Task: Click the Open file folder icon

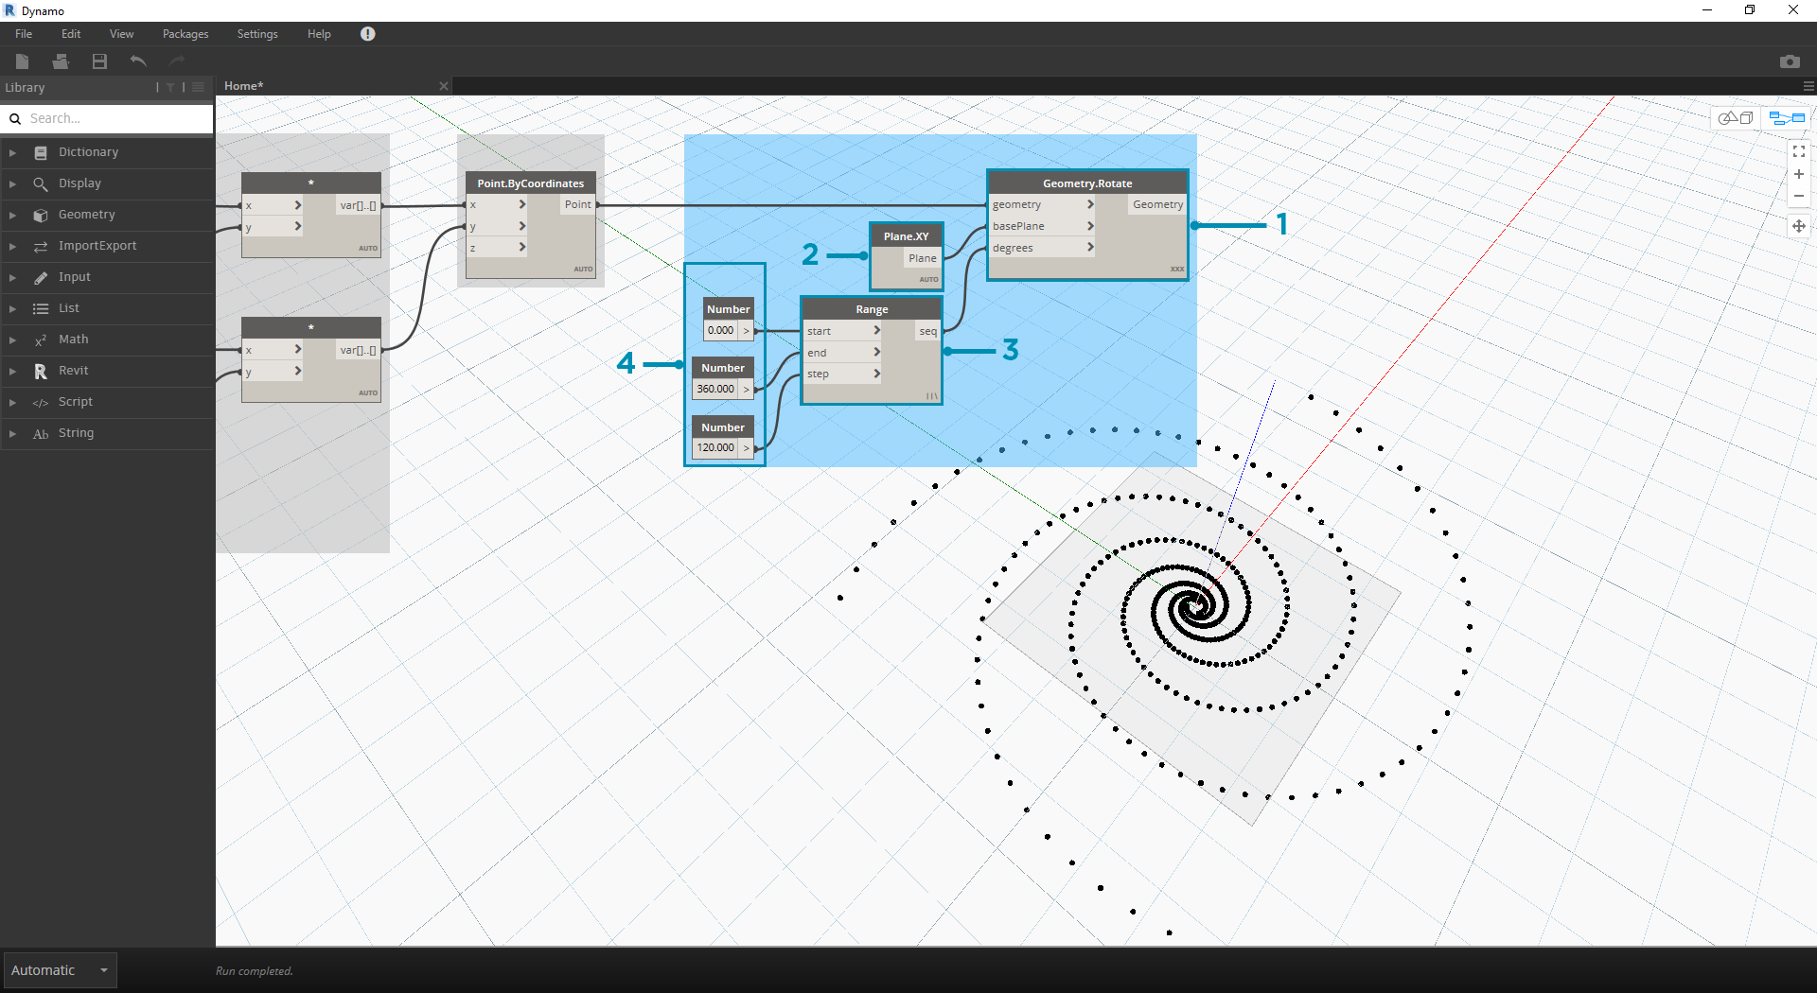Action: pos(61,61)
